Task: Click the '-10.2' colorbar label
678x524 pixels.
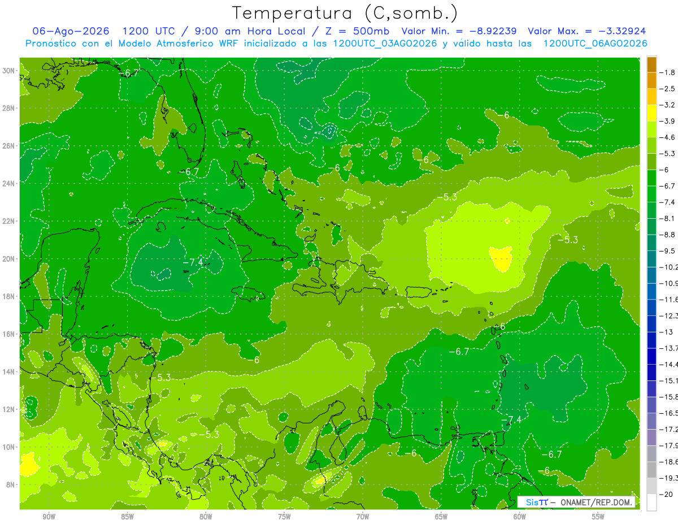Action: click(x=668, y=267)
